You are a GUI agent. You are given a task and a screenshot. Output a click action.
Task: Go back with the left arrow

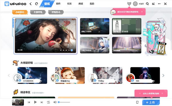[x=31, y=4]
